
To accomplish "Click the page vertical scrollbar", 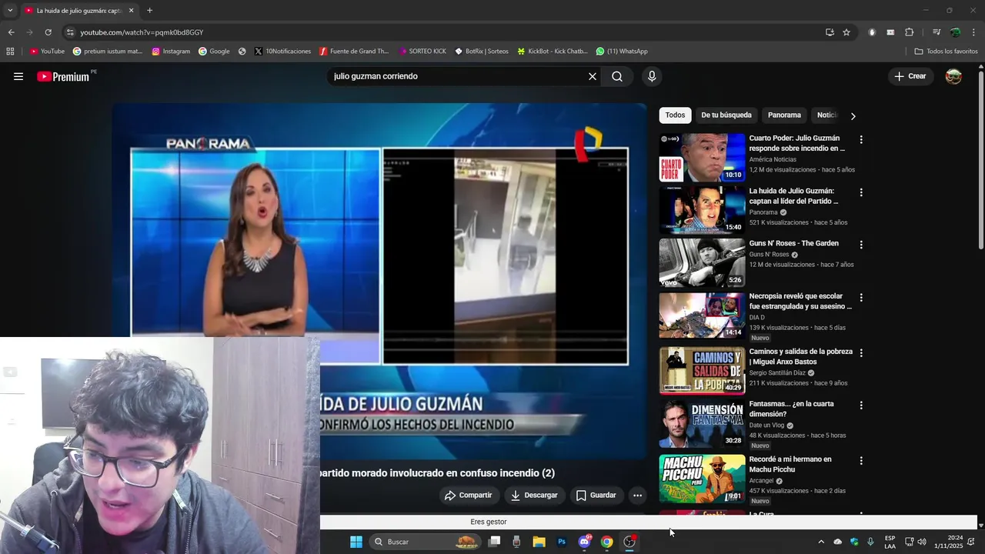I will pyautogui.click(x=980, y=162).
